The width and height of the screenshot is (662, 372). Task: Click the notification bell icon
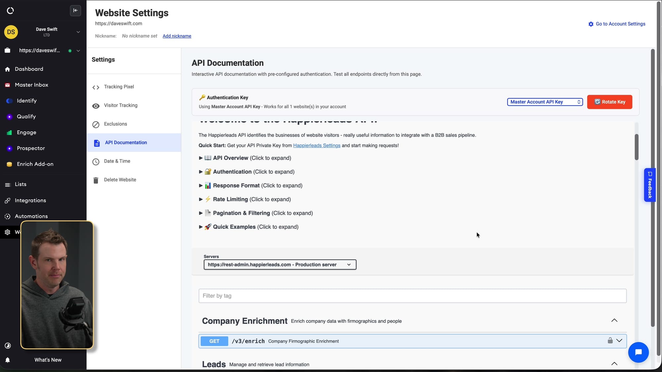click(x=8, y=360)
